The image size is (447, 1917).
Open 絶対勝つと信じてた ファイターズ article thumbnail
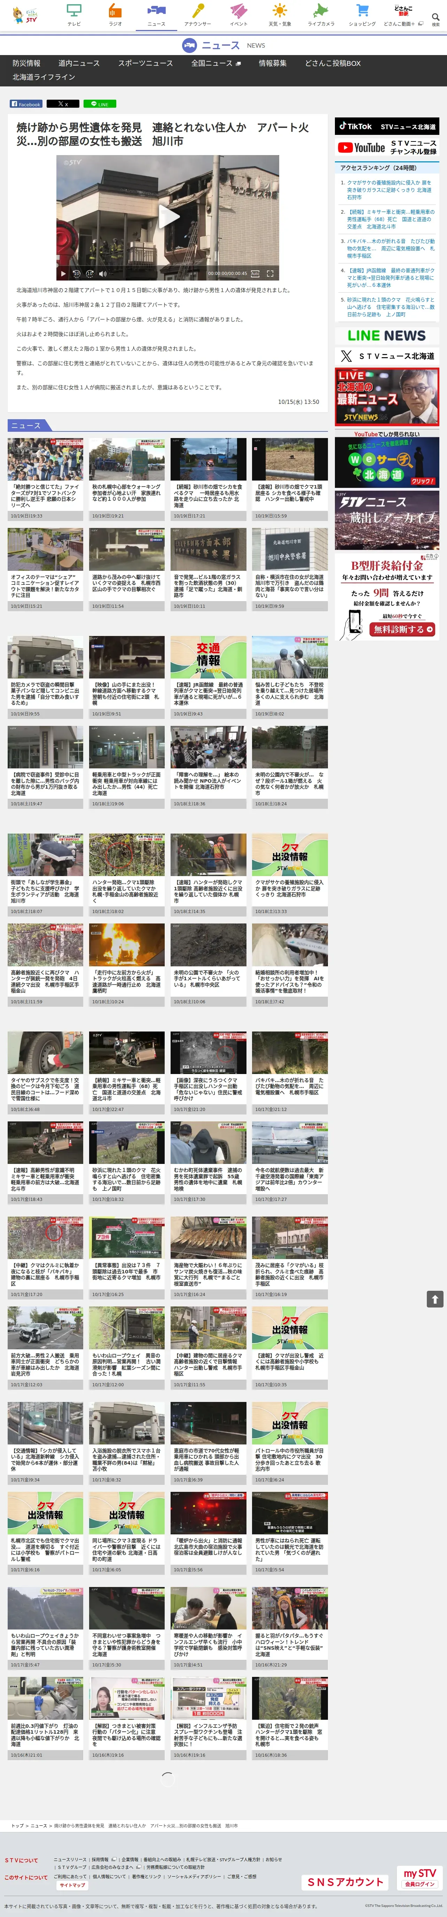(45, 459)
